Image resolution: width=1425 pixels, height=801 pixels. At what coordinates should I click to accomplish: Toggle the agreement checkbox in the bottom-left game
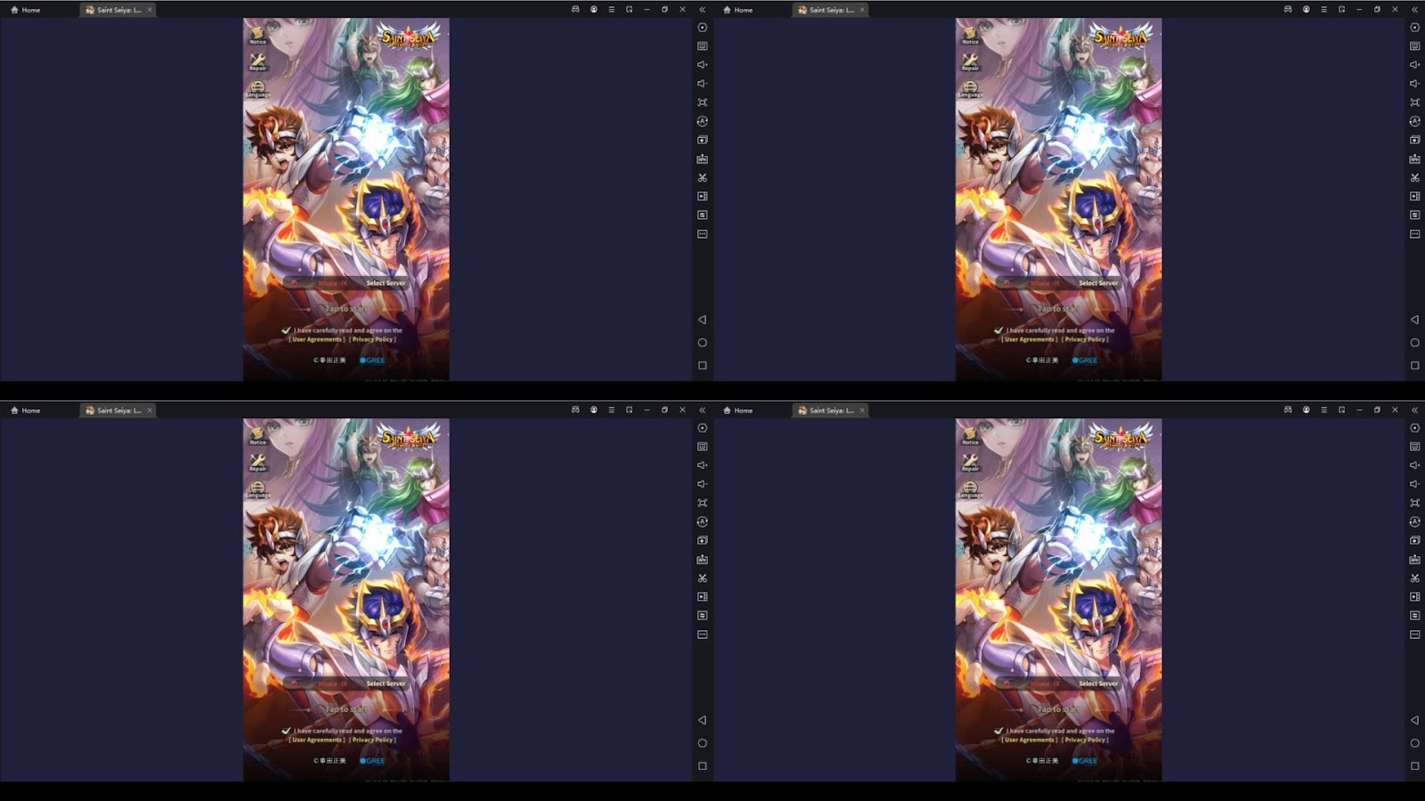click(286, 731)
